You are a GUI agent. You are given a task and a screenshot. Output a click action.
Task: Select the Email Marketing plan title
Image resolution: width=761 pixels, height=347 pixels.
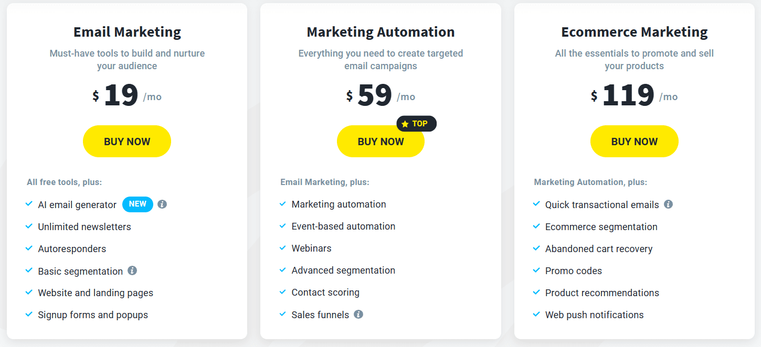tap(126, 31)
